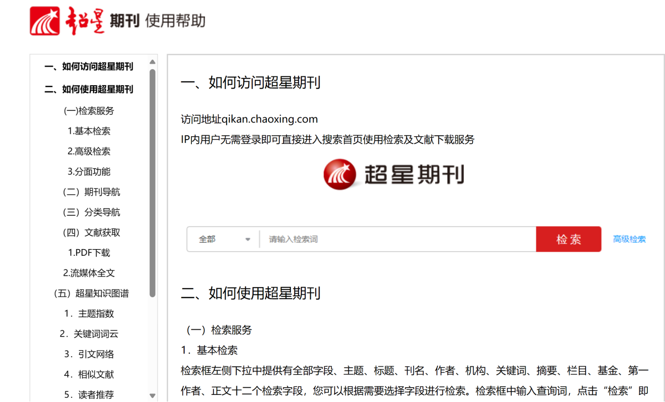Select 2．关键词词云 in sidebar
Image resolution: width=665 pixels, height=402 pixels.
[89, 334]
